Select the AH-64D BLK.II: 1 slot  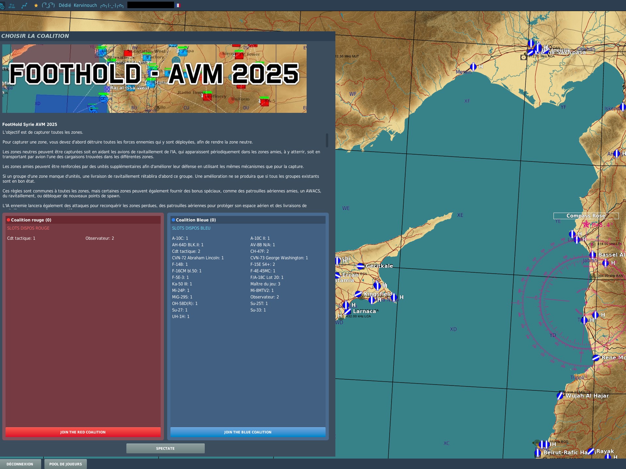188,245
